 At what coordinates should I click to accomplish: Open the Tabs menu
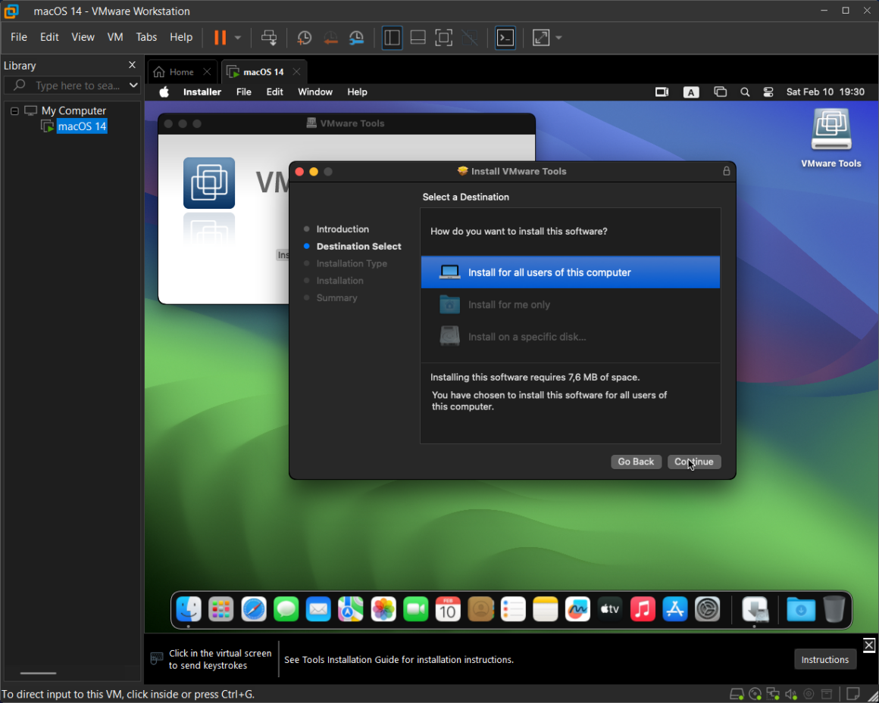pyautogui.click(x=146, y=37)
